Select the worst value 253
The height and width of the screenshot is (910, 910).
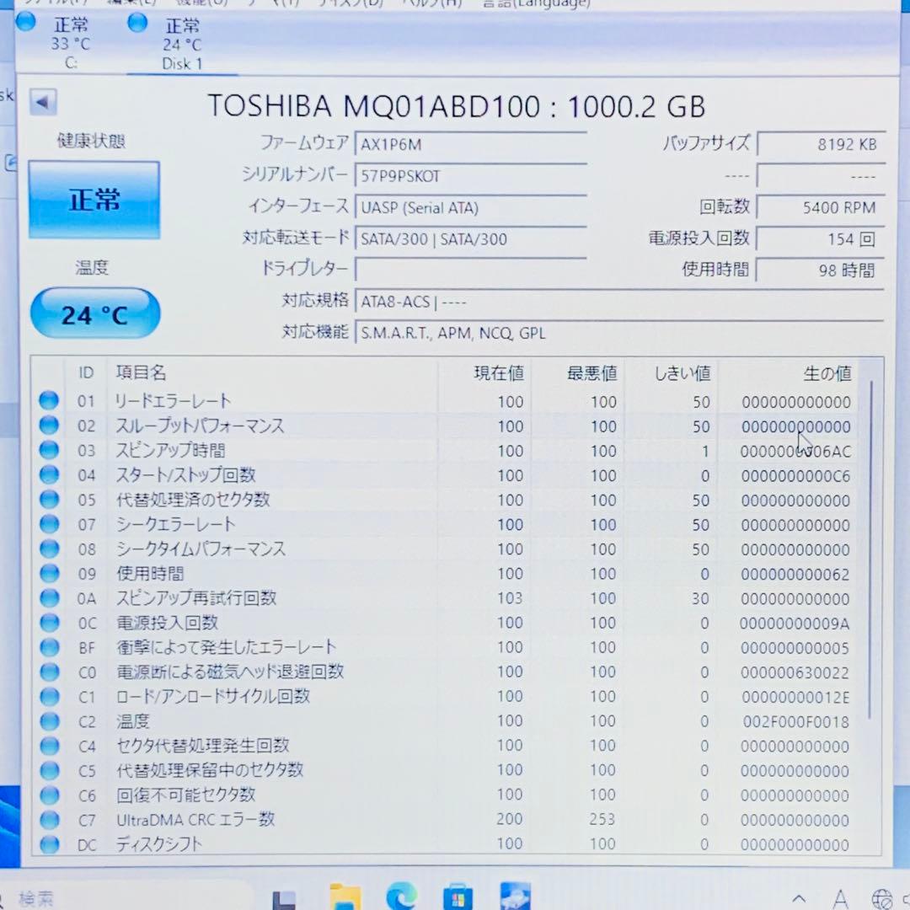(602, 819)
